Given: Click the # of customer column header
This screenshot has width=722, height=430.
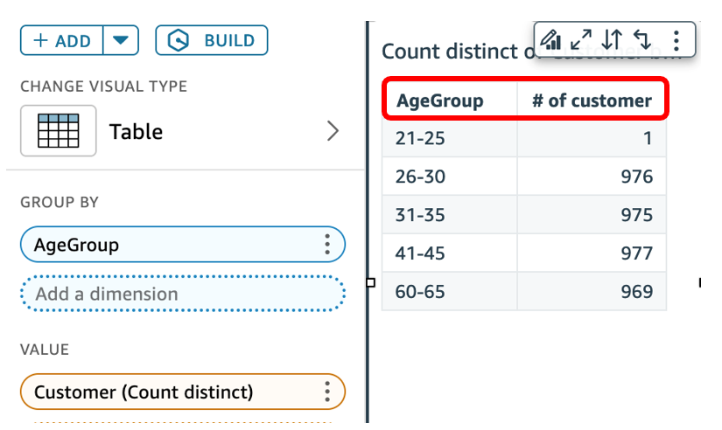Looking at the screenshot, I should 592,101.
